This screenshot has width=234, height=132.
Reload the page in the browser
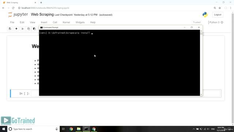pos(13,8)
